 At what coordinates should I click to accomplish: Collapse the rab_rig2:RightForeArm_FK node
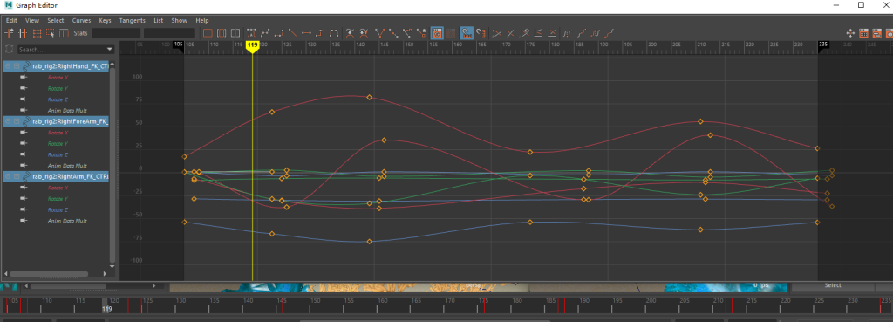coord(8,121)
